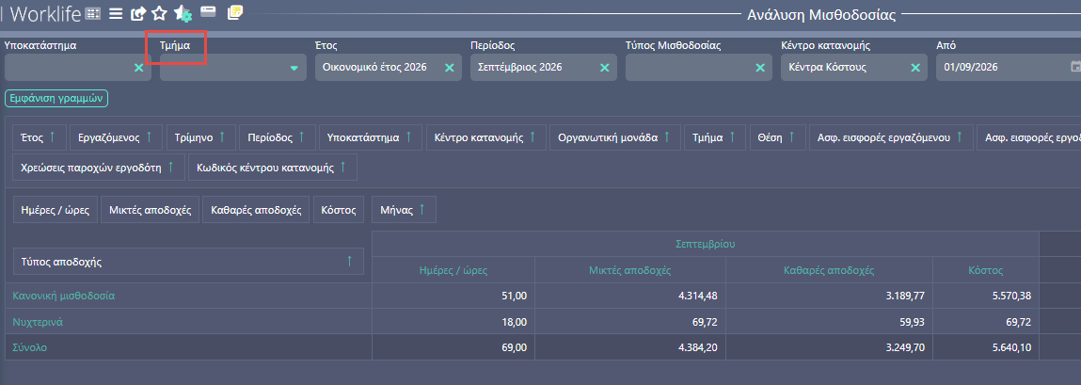Screen dimensions: 1081x385
Task: Click the sticky notes icon
Action: tap(235, 11)
